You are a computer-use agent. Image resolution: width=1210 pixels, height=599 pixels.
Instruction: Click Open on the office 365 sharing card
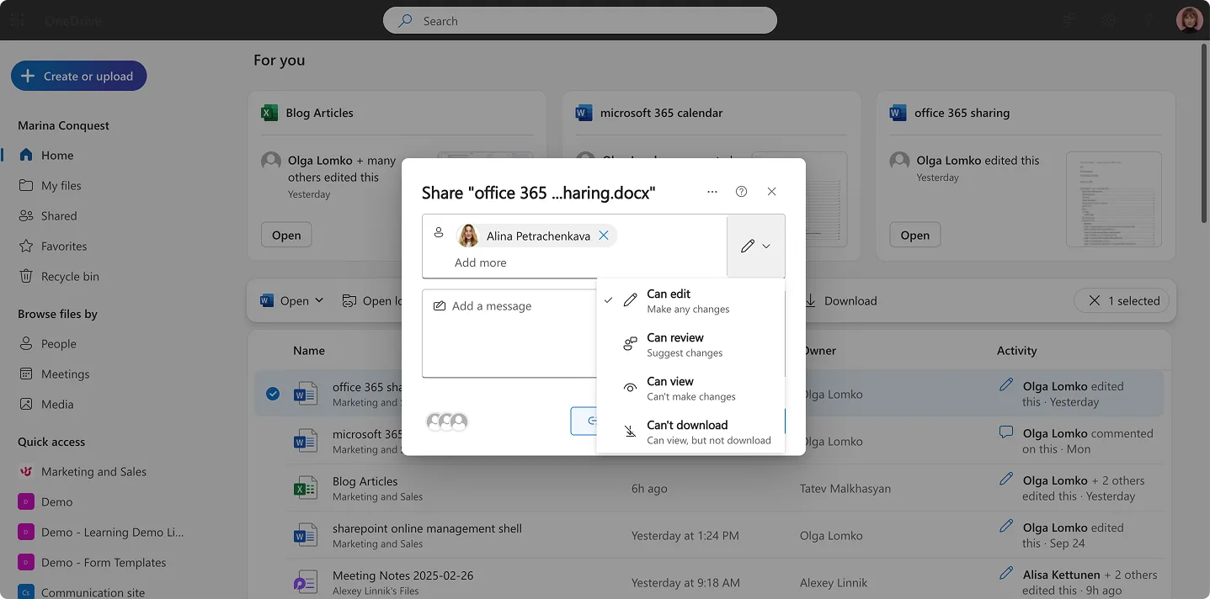[x=914, y=235]
